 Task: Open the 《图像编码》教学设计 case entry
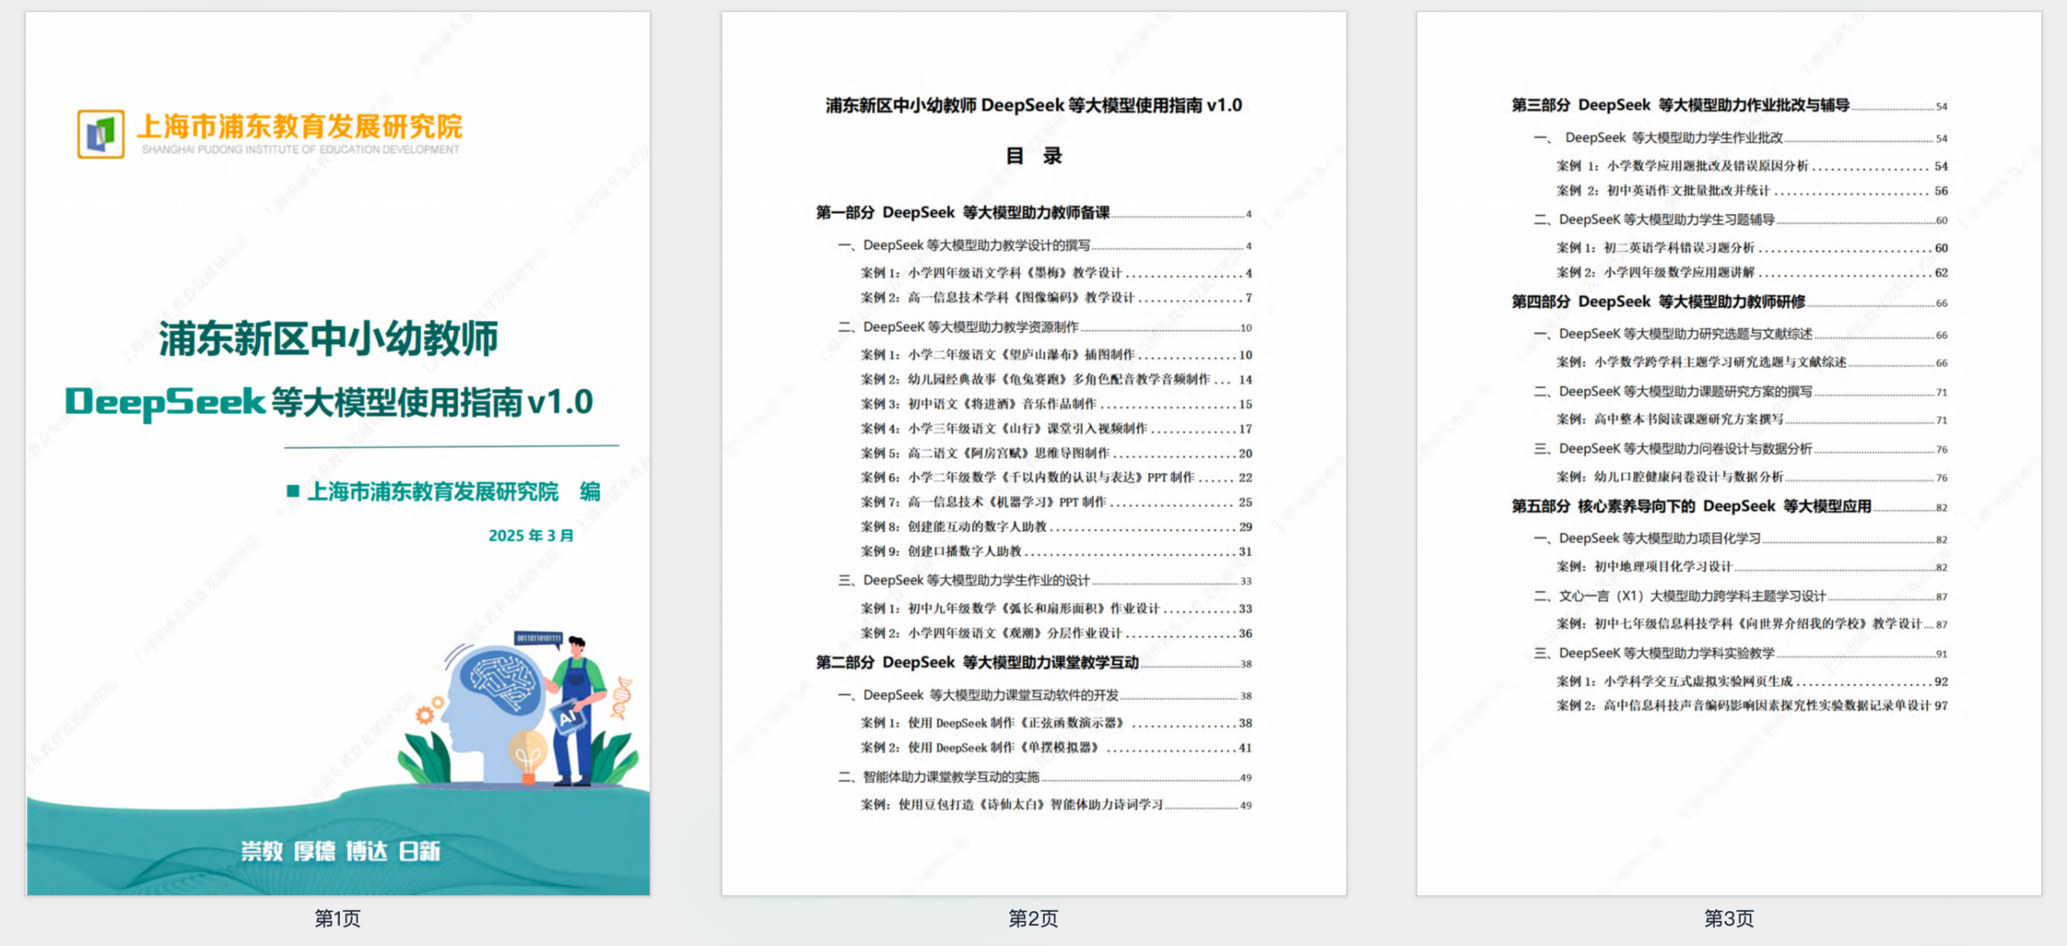point(1056,298)
